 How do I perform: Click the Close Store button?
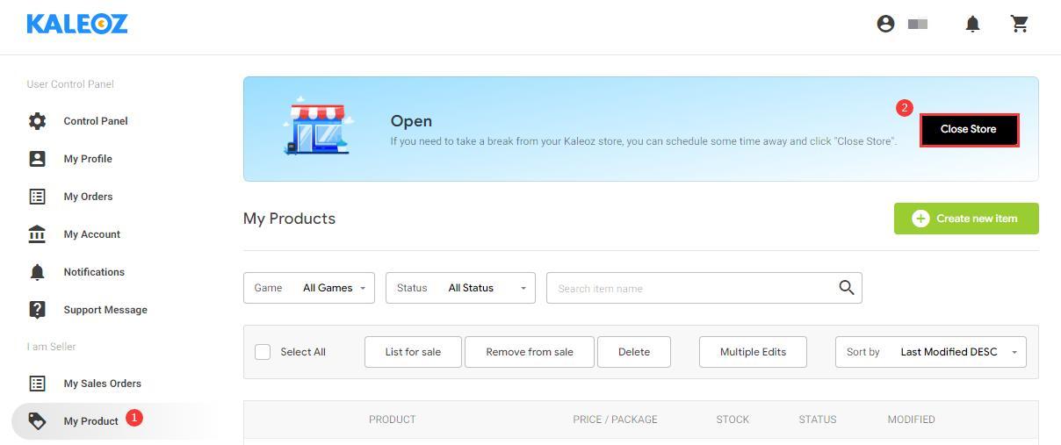969,130
